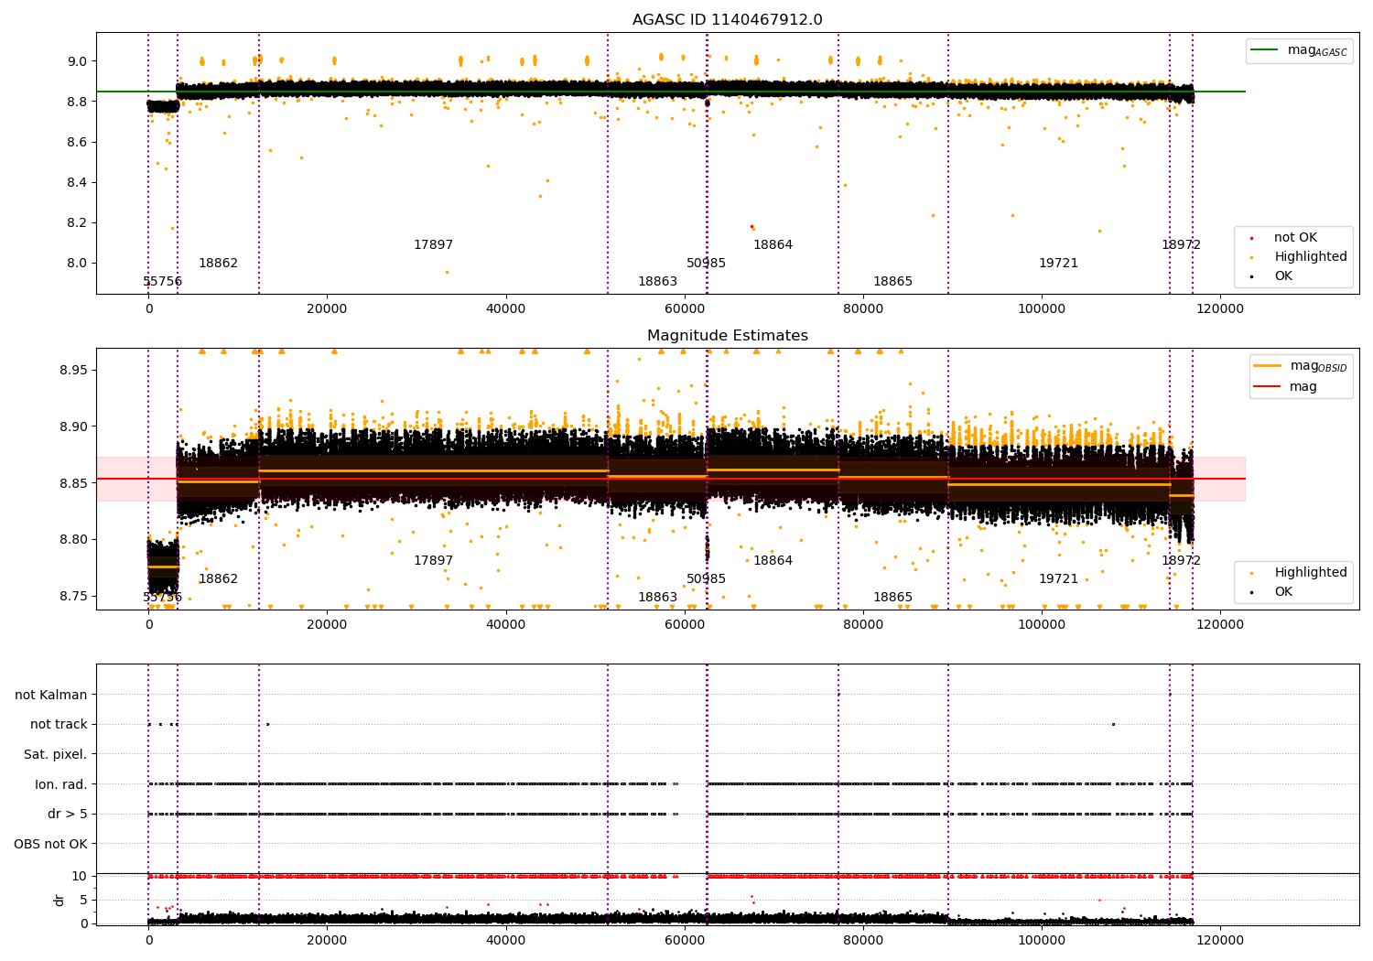Click the orange line sample beside mag OBSID

coord(1268,366)
